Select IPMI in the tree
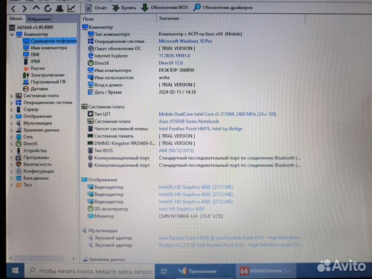This screenshot has height=279, width=372. [32, 61]
